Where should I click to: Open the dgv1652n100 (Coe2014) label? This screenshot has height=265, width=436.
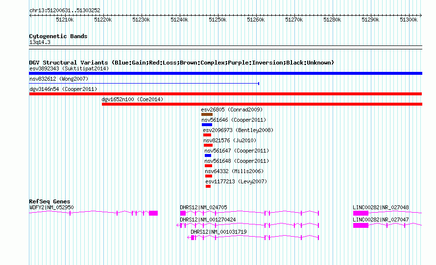[x=132, y=99]
